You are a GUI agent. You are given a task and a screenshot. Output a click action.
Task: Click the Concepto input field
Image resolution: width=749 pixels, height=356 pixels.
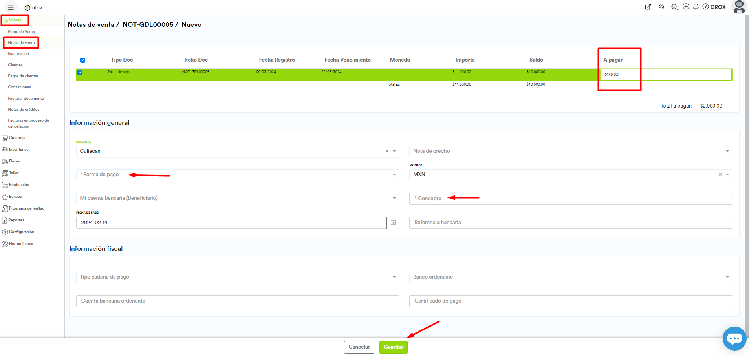(x=570, y=199)
